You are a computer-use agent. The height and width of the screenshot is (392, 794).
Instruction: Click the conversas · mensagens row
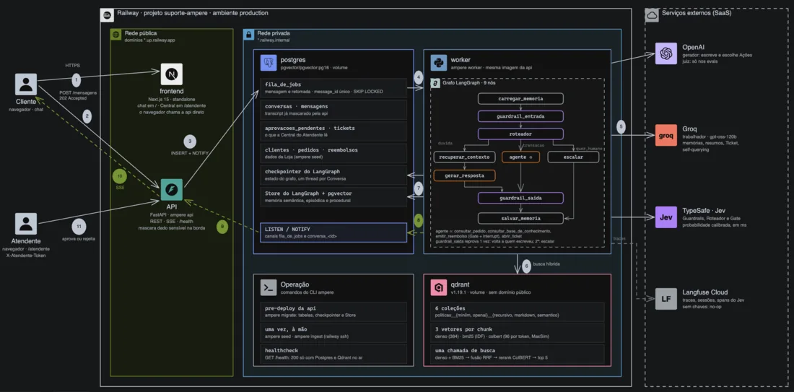click(x=333, y=110)
